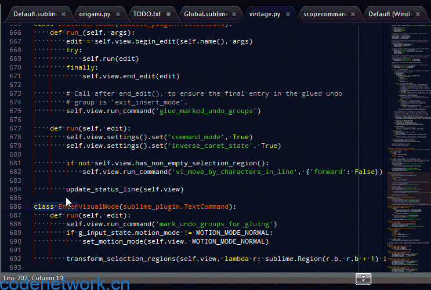Click self.view.end_edit(edit) on line 671
The image size is (431, 290).
(x=131, y=76)
